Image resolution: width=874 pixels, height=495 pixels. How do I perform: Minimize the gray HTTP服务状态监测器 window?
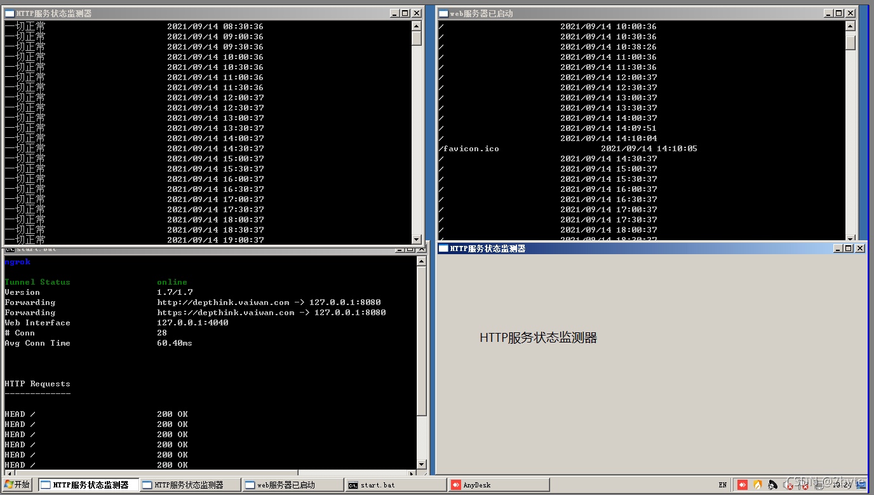click(x=838, y=248)
